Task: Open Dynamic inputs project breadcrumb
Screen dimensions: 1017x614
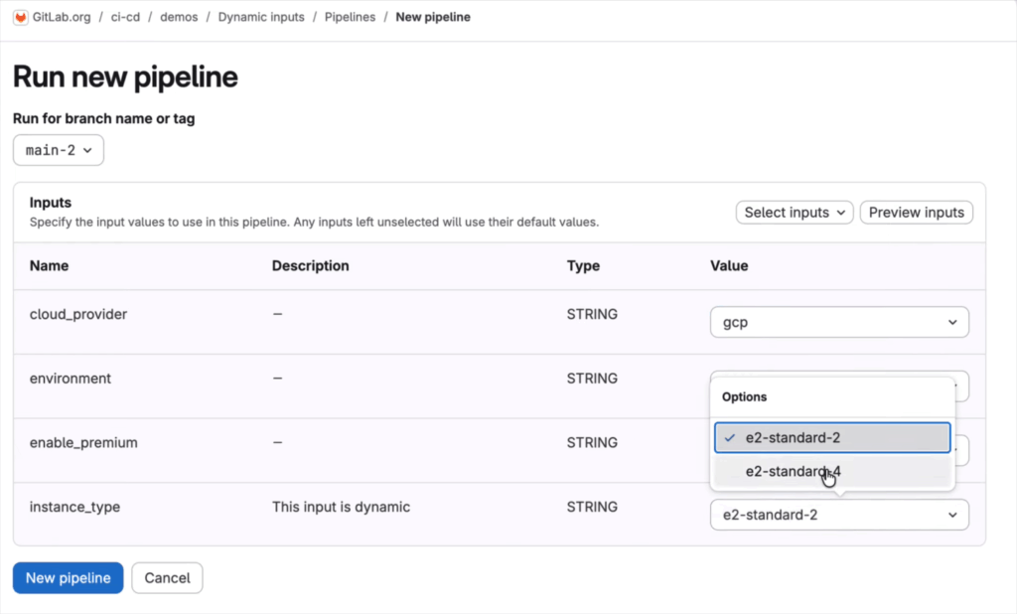Action: coord(261,17)
